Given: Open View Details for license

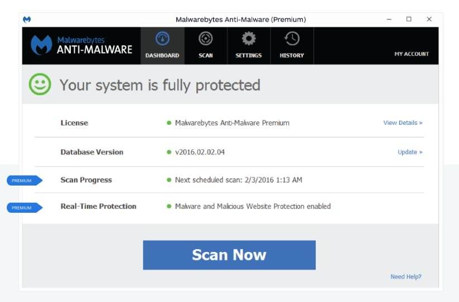Looking at the screenshot, I should tap(403, 123).
